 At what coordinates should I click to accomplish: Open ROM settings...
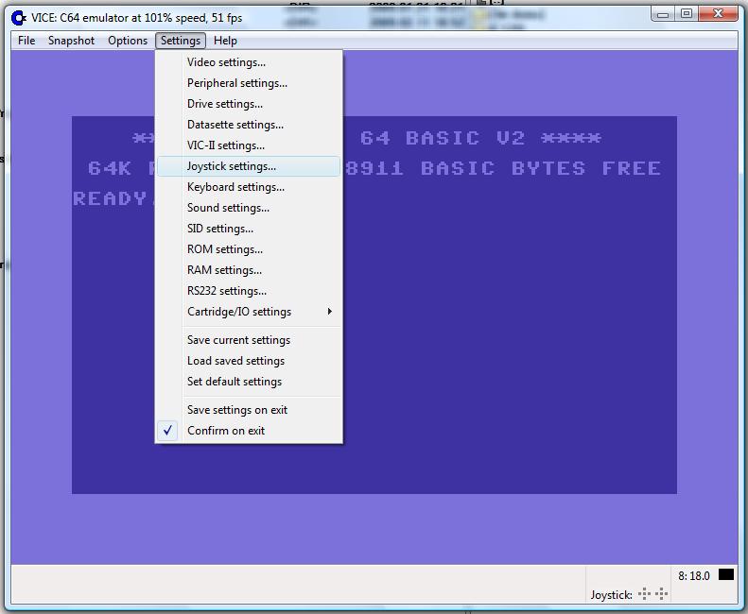(249, 249)
